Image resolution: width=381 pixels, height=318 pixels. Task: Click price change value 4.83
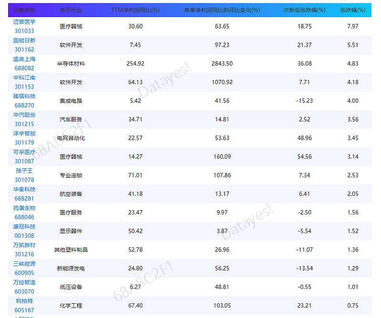[x=352, y=64]
